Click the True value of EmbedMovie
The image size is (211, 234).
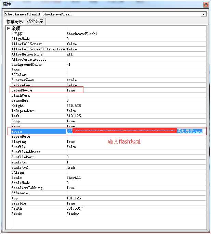click(71, 90)
